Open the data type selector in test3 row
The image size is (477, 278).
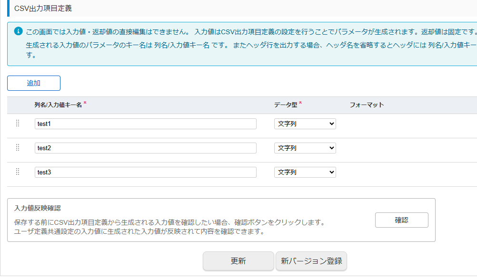coord(305,172)
